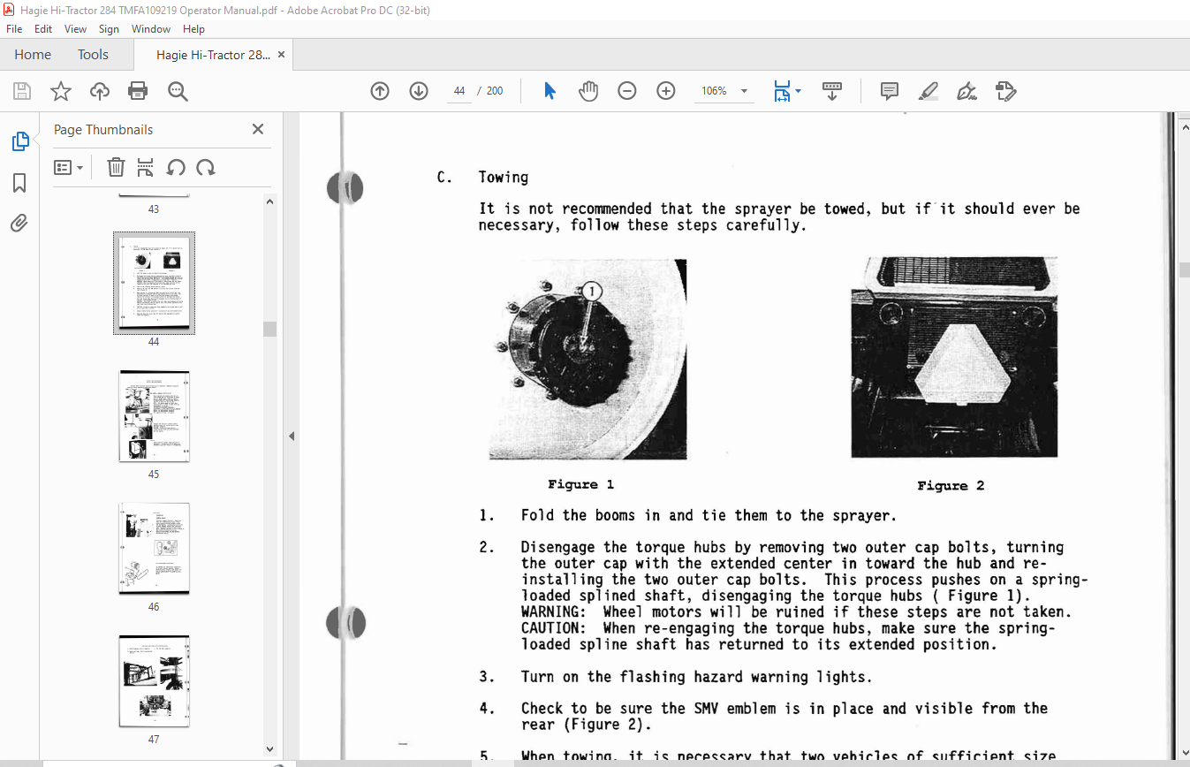Activate the Hand pan tool

point(588,91)
